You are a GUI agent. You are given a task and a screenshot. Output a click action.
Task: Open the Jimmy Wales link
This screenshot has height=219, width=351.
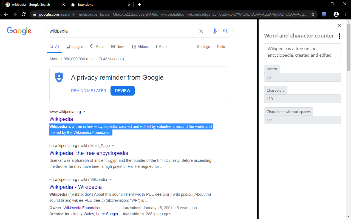point(83,214)
